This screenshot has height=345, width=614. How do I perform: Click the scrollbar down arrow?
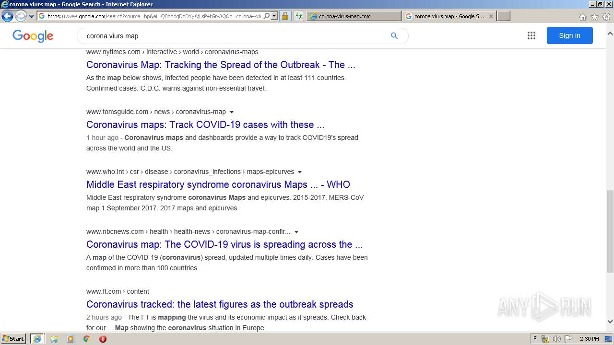pos(610,322)
